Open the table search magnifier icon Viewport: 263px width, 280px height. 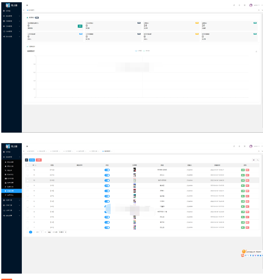257,160
